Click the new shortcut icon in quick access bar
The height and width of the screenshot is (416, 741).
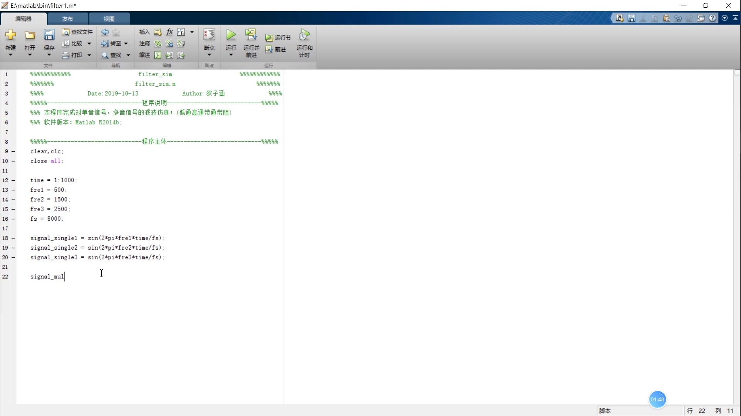pos(619,18)
